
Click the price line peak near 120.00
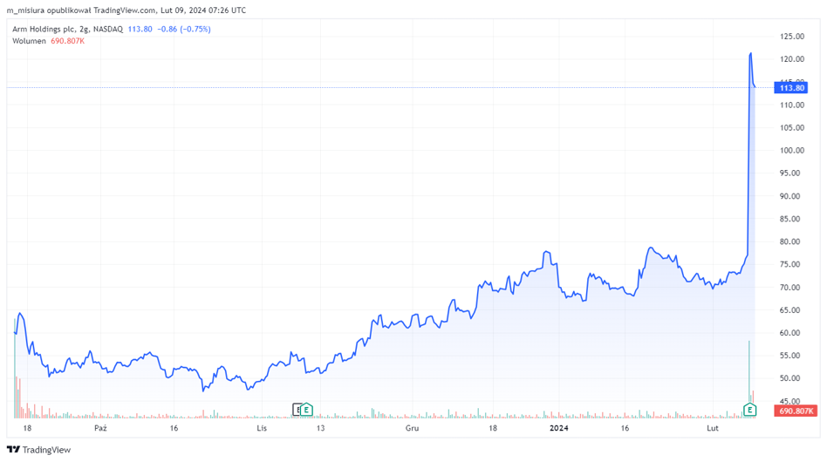click(750, 53)
